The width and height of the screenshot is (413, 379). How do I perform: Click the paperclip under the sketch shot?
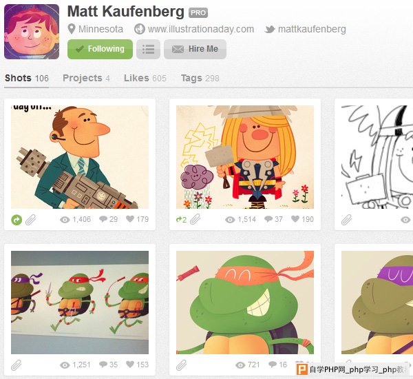pyautogui.click(x=347, y=219)
